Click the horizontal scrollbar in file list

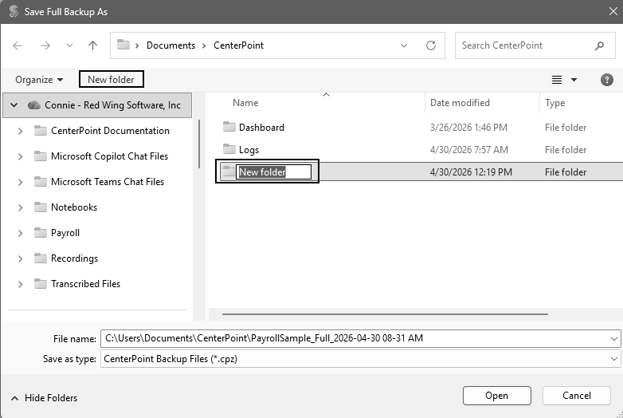(385, 314)
